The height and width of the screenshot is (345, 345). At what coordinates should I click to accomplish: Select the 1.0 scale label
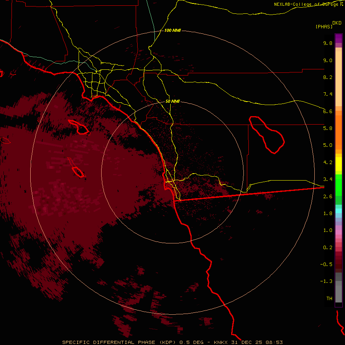pyautogui.click(x=328, y=230)
